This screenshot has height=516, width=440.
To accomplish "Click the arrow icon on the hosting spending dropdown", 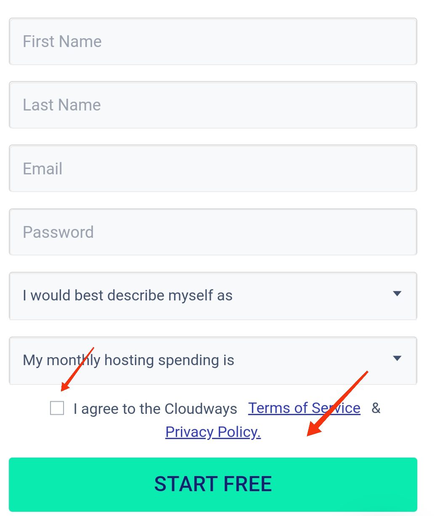I will point(397,358).
